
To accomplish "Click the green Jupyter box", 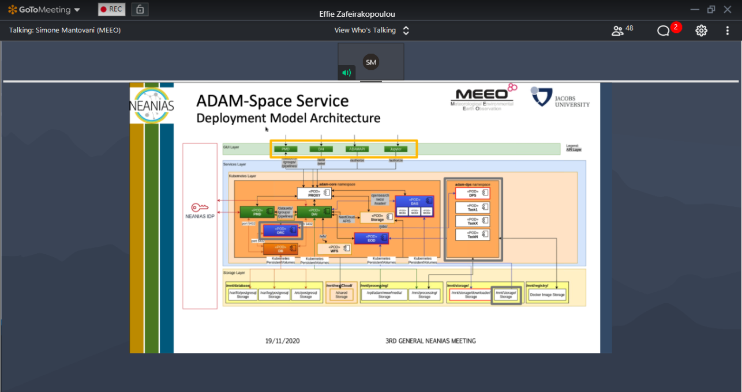I will [x=396, y=149].
